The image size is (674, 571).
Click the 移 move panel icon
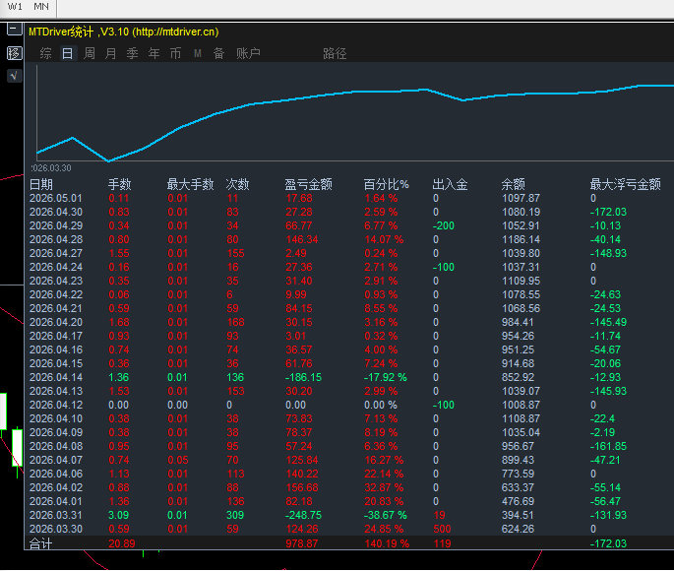pyautogui.click(x=14, y=53)
